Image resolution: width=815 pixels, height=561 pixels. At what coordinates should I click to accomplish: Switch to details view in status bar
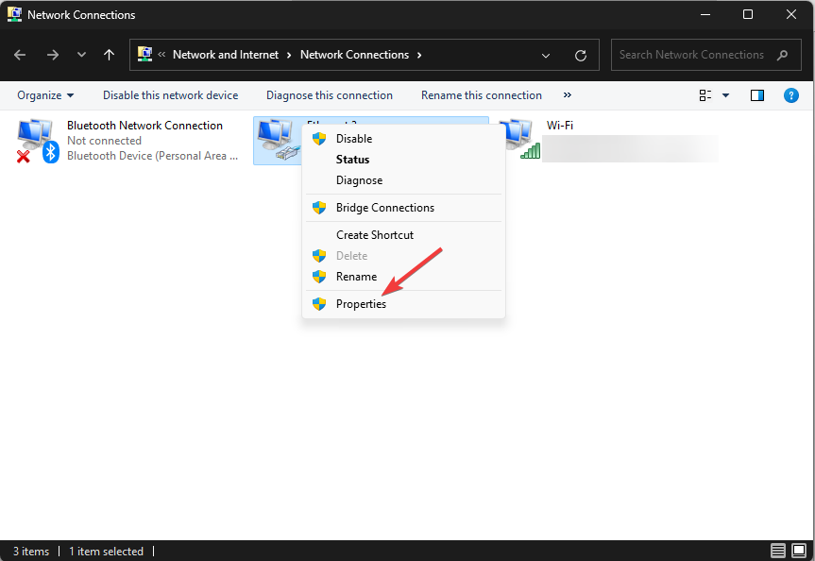pyautogui.click(x=777, y=550)
